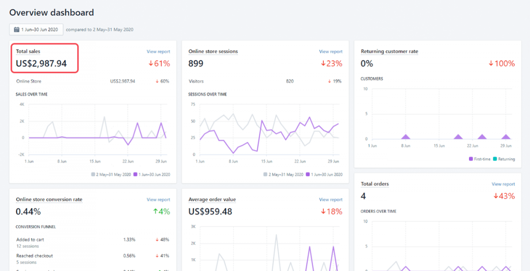This screenshot has width=530, height=271.
Task: Select the US$2,987.94 total sales figure
Action: point(41,63)
